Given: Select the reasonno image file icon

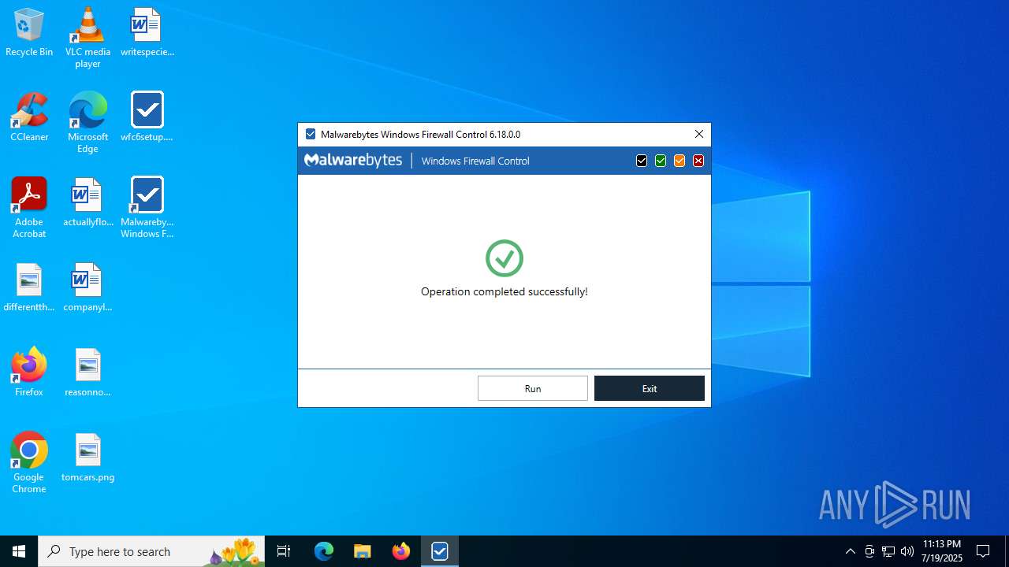Looking at the screenshot, I should (87, 372).
